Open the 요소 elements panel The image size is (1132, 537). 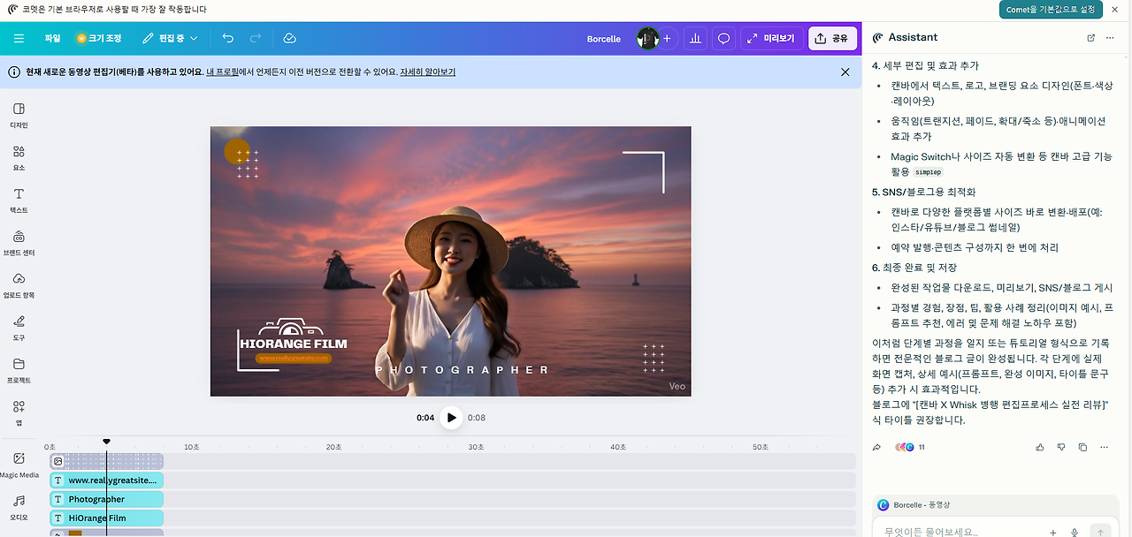pos(19,157)
